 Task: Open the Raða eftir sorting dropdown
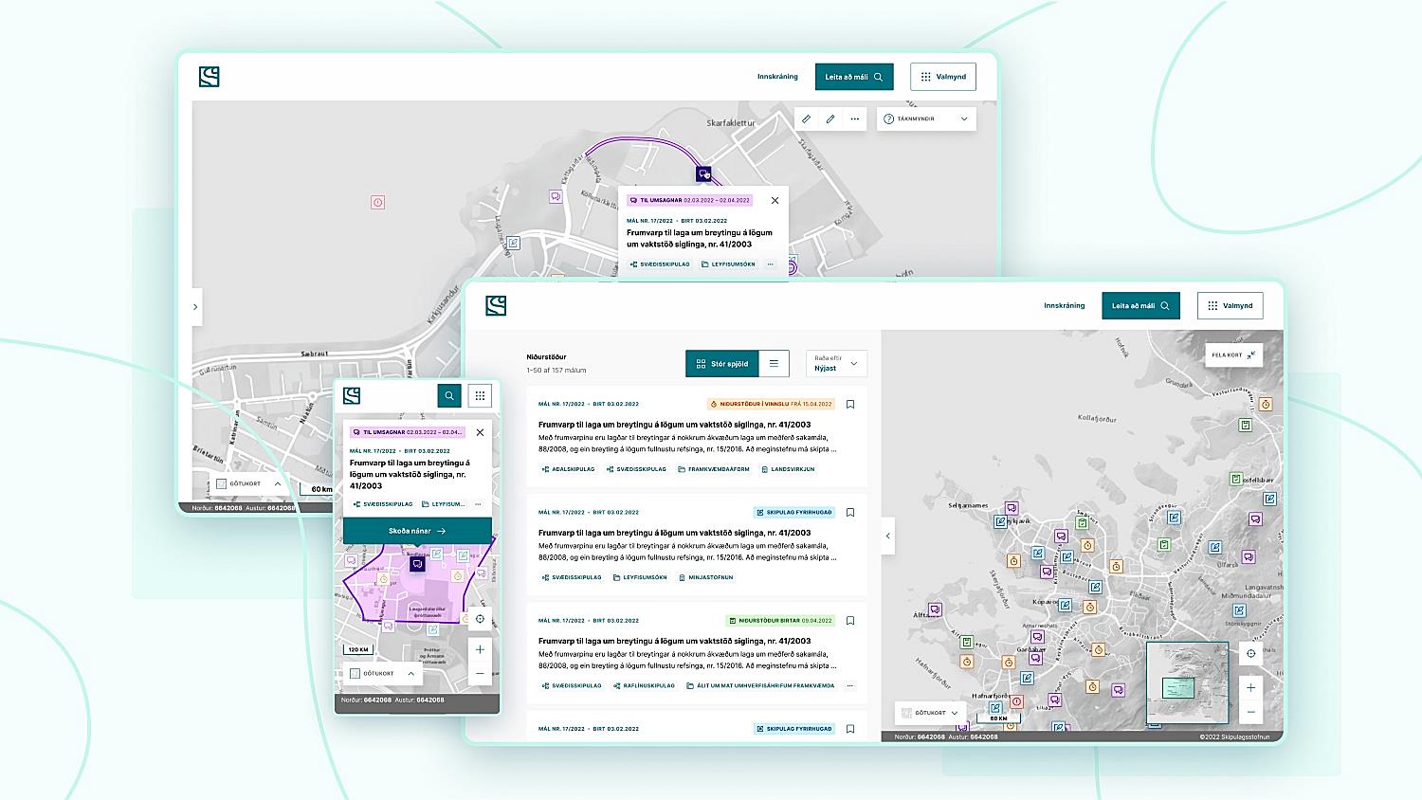point(835,364)
